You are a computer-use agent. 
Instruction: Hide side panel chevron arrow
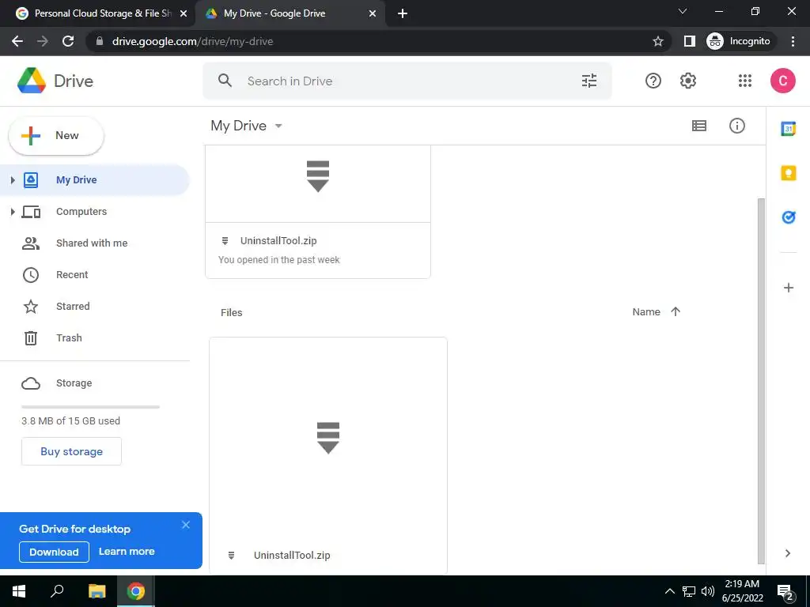click(x=787, y=553)
